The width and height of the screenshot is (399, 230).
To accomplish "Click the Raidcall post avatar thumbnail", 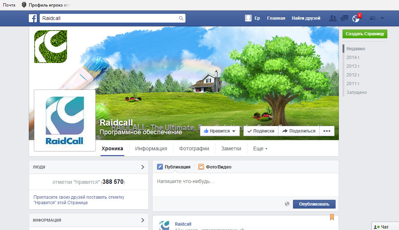I will pyautogui.click(x=164, y=225).
